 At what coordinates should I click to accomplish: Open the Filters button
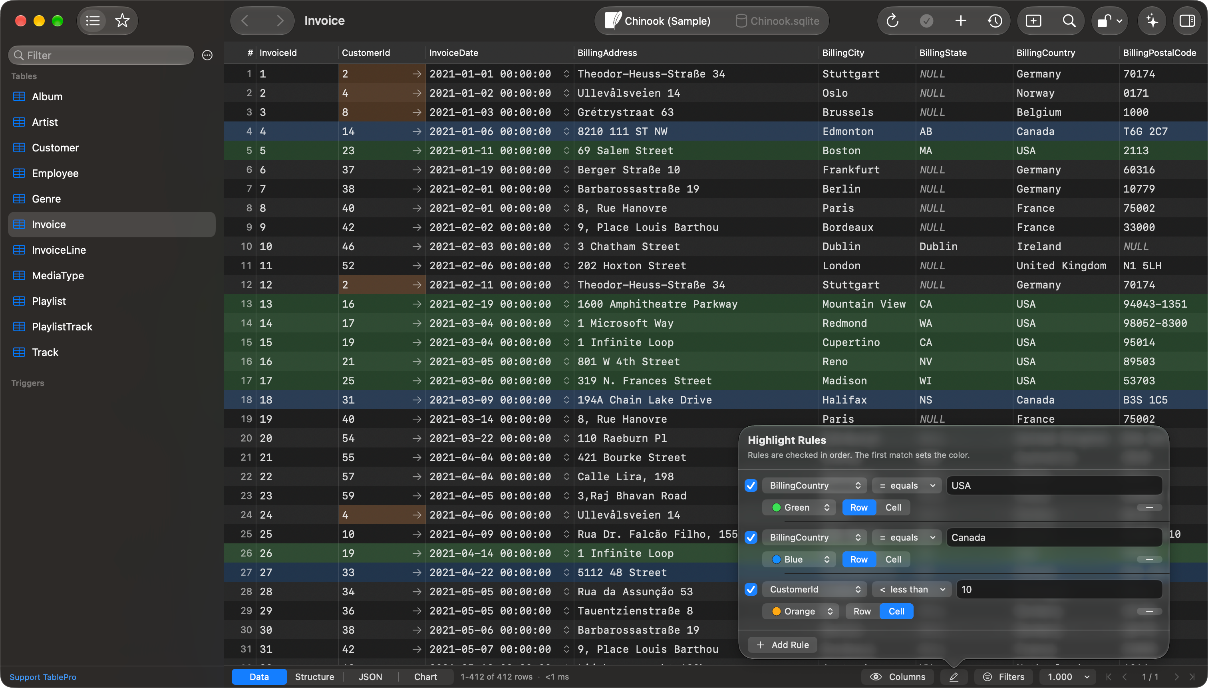coord(1003,677)
